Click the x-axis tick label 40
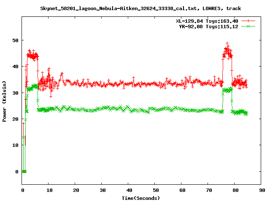270x202 pixels. (129, 190)
